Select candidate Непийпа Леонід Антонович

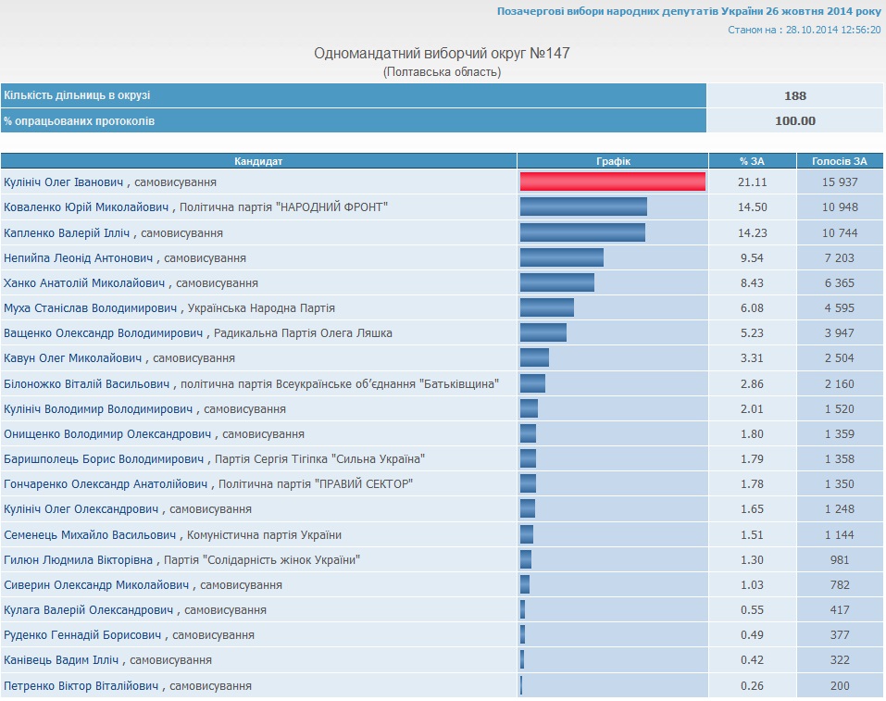(x=78, y=257)
